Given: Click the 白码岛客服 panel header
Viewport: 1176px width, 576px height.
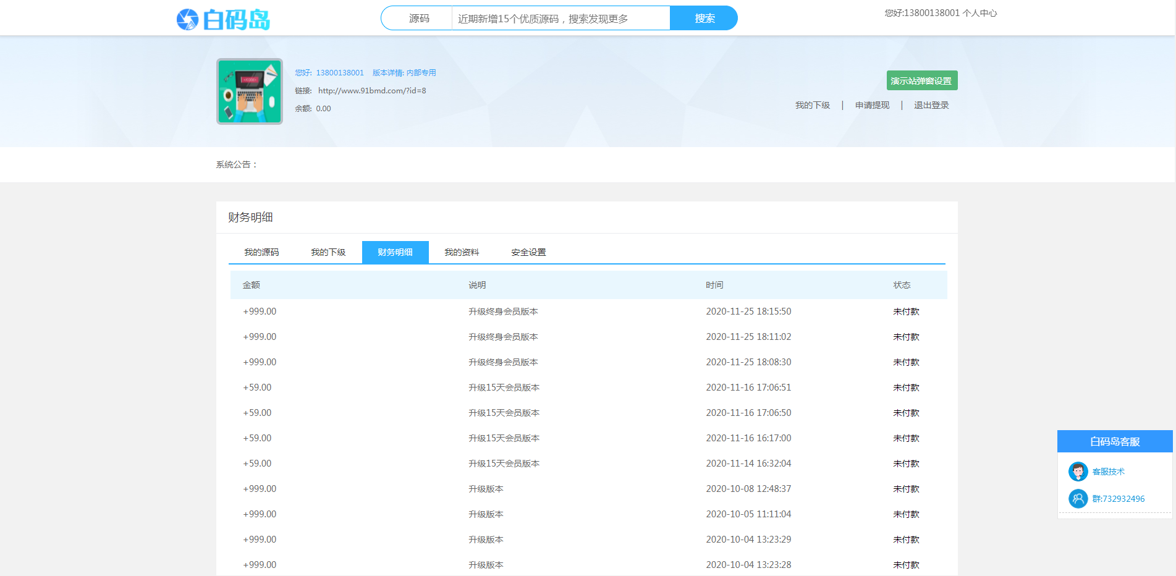Looking at the screenshot, I should point(1114,441).
